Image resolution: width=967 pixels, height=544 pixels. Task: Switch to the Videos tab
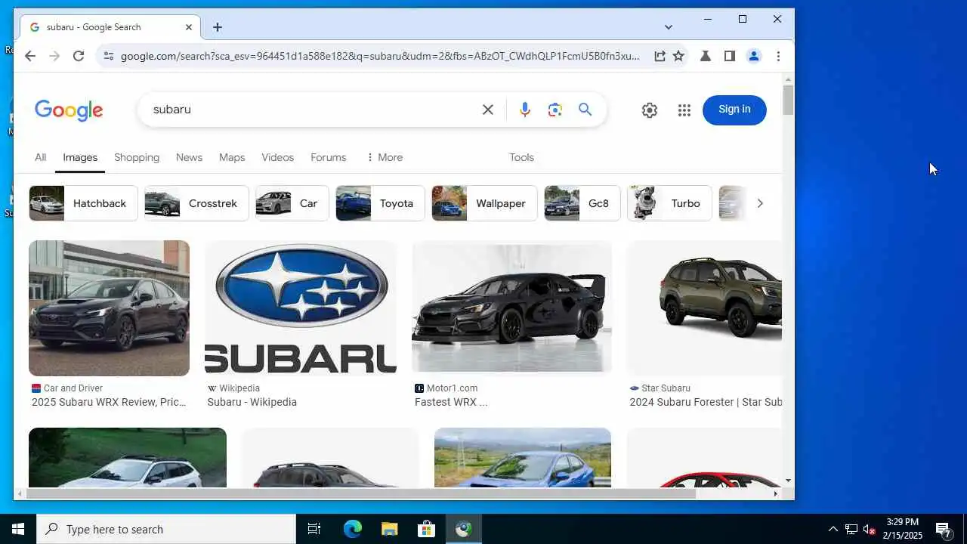click(277, 157)
